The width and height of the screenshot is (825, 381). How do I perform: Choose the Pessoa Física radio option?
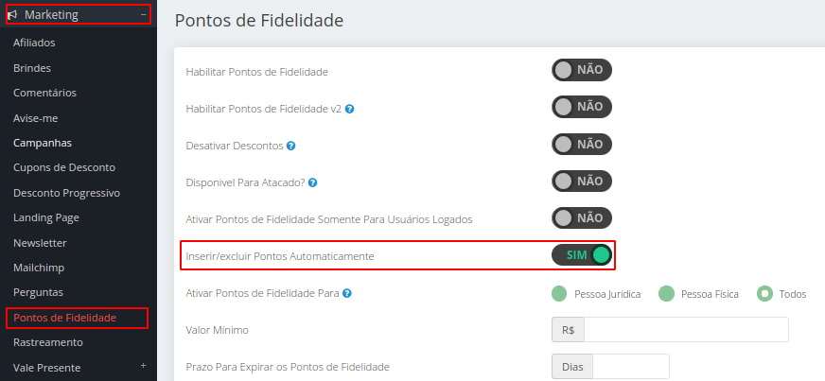pos(666,293)
